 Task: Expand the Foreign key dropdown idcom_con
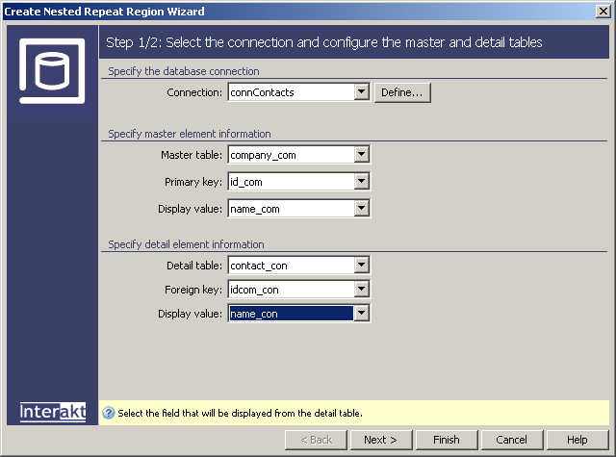coord(362,289)
